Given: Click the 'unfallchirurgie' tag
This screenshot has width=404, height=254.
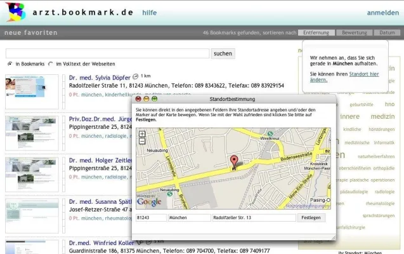Looking at the screenshot, I should (x=351, y=227).
